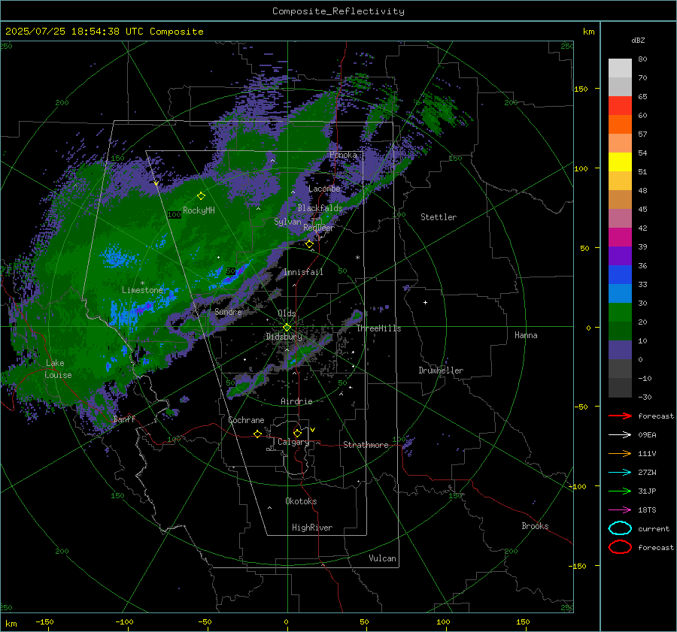Click the '09EA' legend label
The width and height of the screenshot is (677, 632).
point(647,435)
